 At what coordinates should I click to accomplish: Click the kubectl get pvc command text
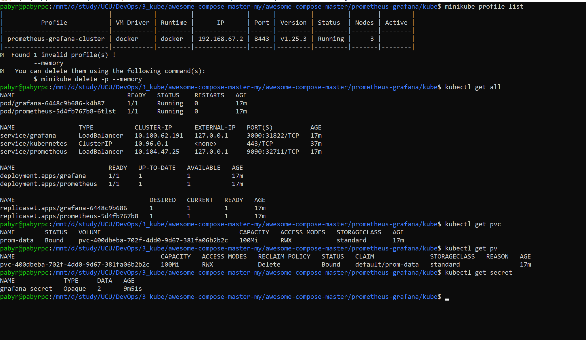[473, 224]
